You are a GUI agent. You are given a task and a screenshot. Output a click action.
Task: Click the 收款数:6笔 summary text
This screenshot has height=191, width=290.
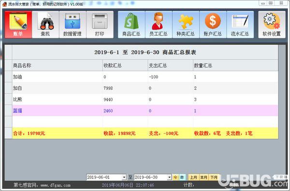tap(207, 133)
